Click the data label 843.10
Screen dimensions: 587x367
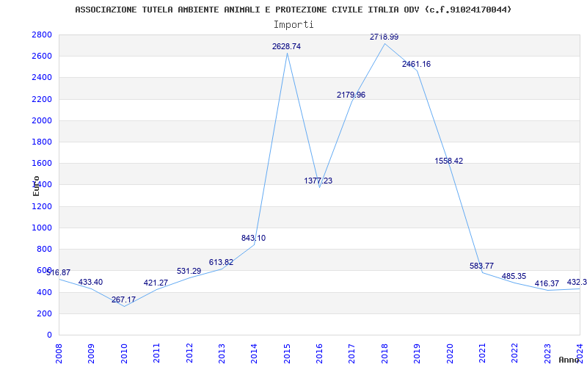click(253, 238)
